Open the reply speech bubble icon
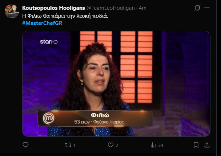Image resolution: width=221 pixels, height=156 pixels. tap(25, 145)
